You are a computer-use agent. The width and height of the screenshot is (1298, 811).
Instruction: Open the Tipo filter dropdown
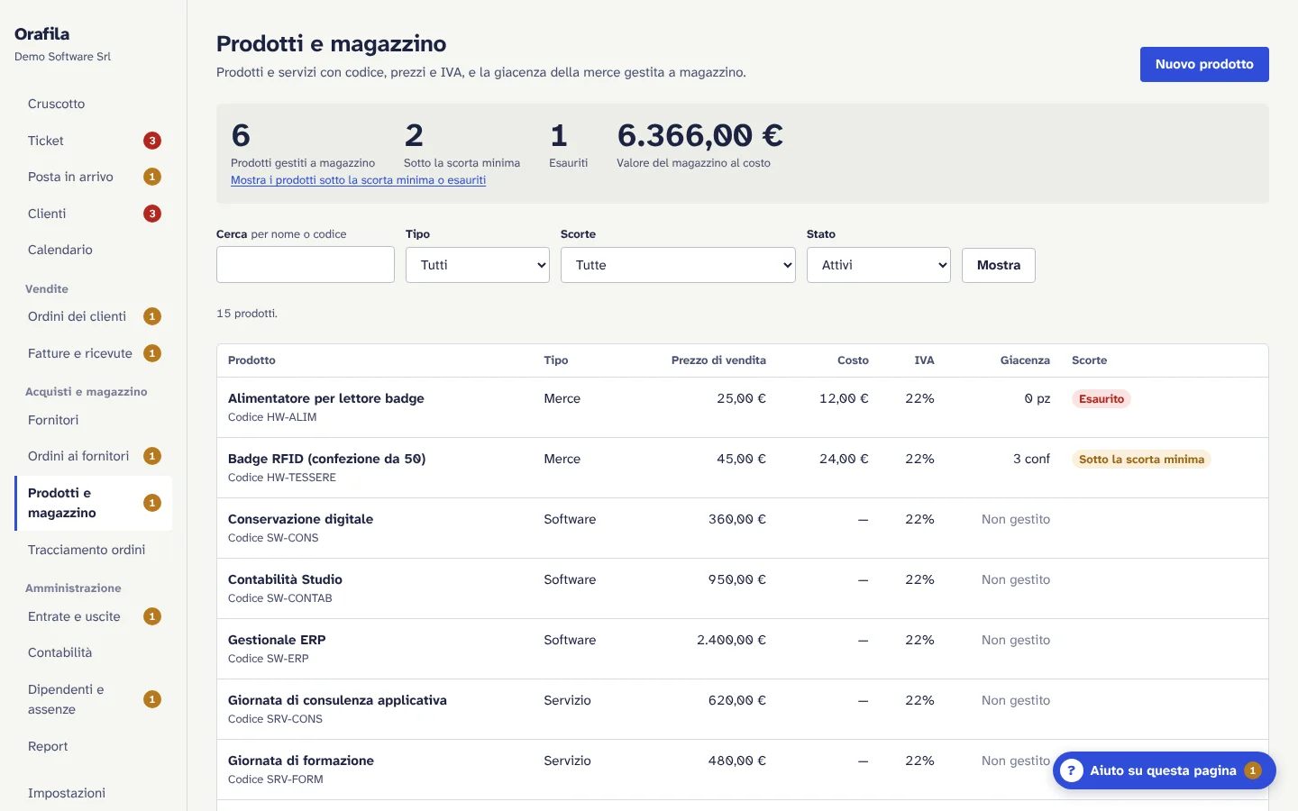click(x=478, y=265)
